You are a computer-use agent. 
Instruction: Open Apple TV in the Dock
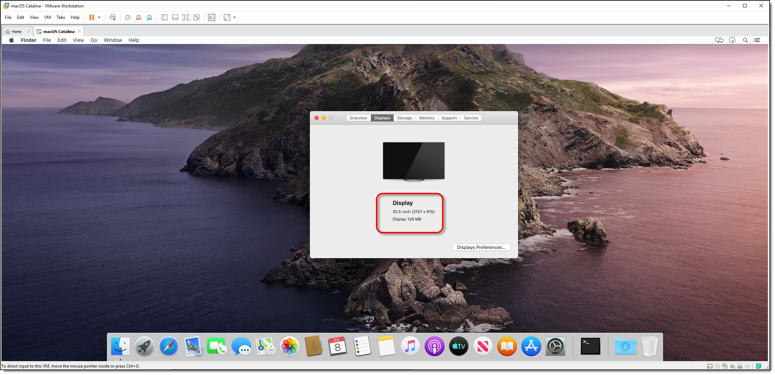pyautogui.click(x=459, y=346)
